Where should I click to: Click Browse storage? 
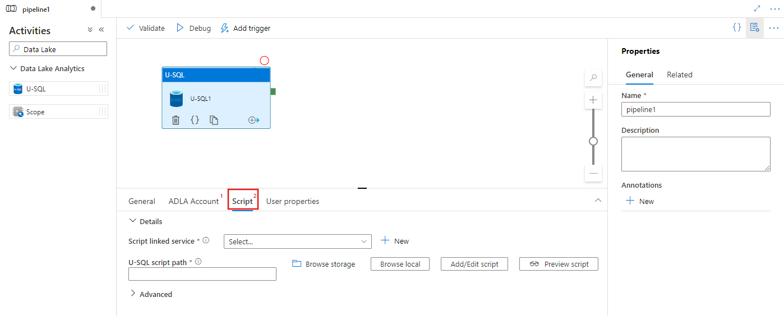tap(324, 264)
